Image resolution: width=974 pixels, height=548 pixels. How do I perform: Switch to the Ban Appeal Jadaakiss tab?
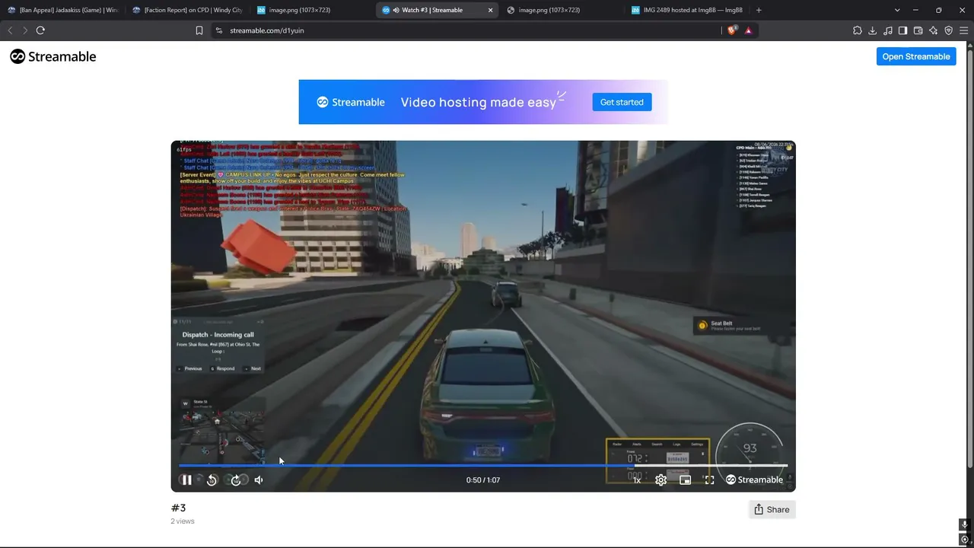pyautogui.click(x=62, y=10)
